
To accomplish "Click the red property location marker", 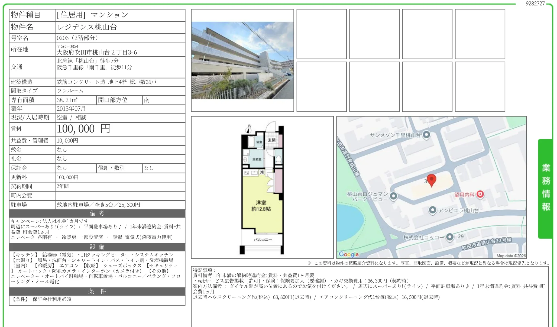I will click(x=432, y=180).
